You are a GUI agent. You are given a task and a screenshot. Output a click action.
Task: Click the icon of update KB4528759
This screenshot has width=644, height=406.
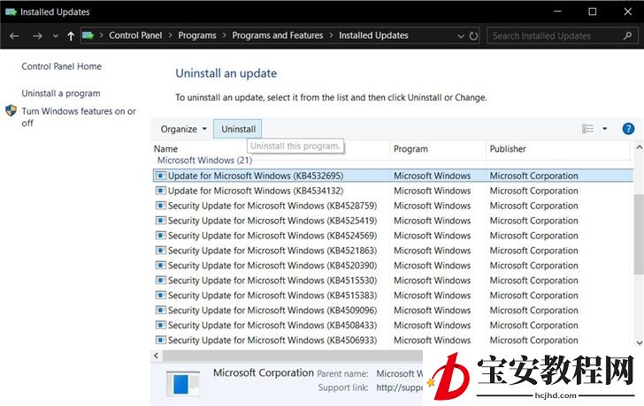click(x=161, y=206)
